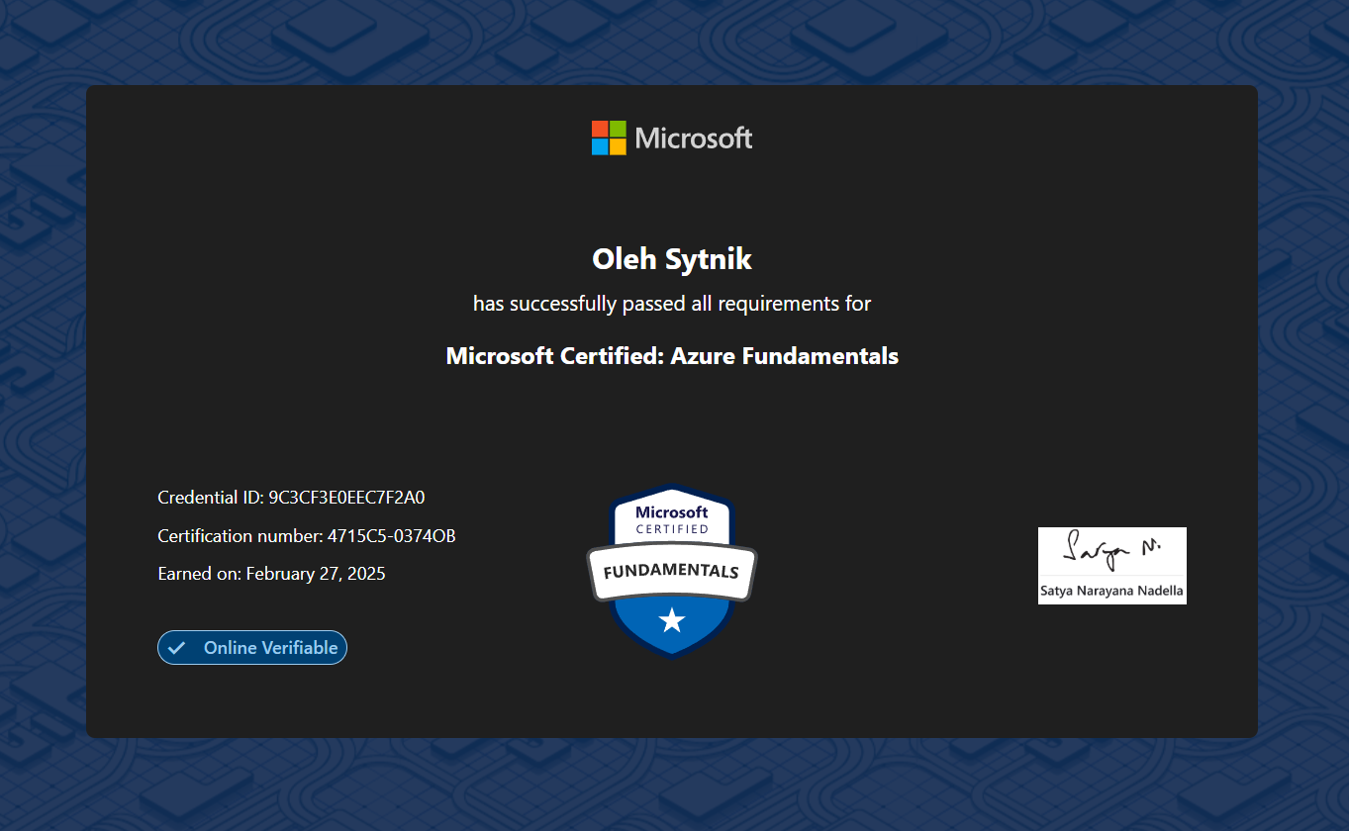This screenshot has width=1349, height=831.
Task: Click the checkmark icon in Online Verifiable
Action: (177, 648)
